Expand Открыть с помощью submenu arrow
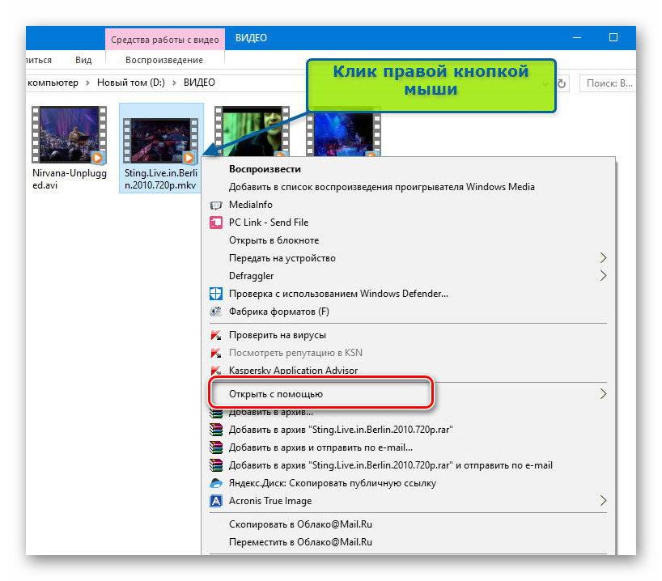This screenshot has width=662, height=581. coord(603,394)
